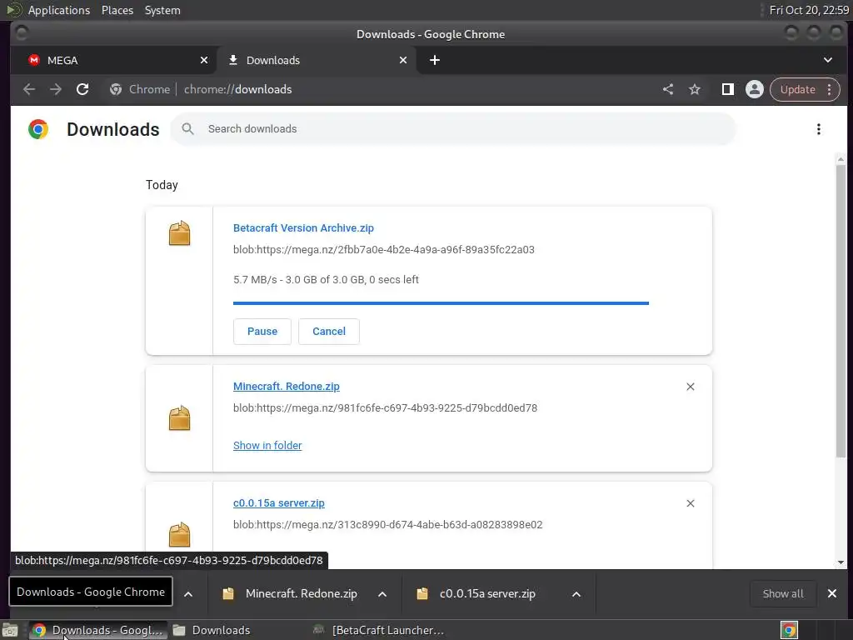
Task: Click the site info Chrome icon in address bar
Action: (x=115, y=89)
